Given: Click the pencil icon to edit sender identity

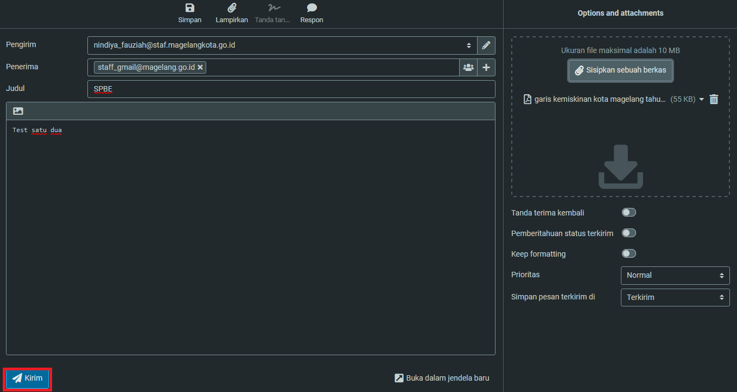Looking at the screenshot, I should point(486,45).
